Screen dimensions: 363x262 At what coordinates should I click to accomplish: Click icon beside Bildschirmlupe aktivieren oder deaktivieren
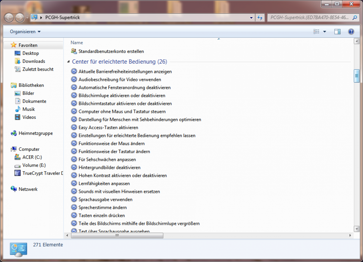74,95
